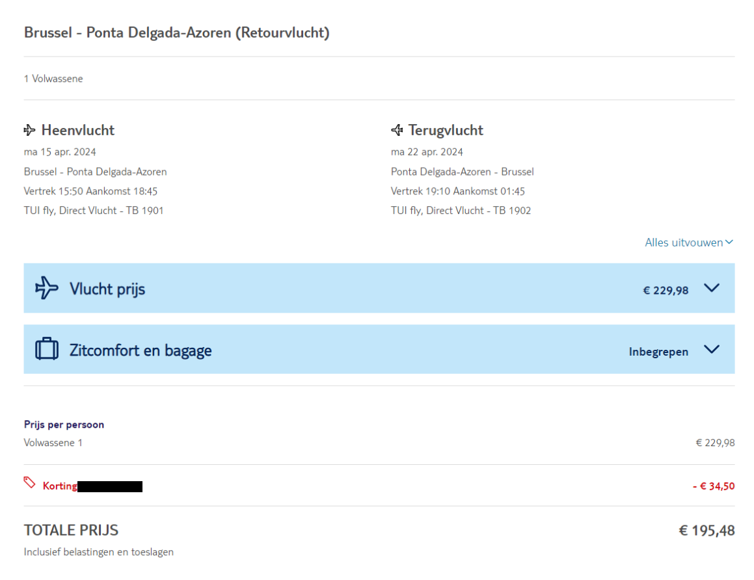This screenshot has height=580, width=754.
Task: Click the Inbegrepen text in the baggage bar
Action: [x=658, y=352]
